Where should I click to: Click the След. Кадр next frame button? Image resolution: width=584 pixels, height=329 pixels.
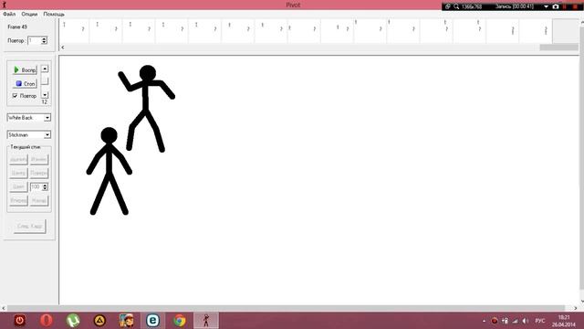tap(30, 226)
